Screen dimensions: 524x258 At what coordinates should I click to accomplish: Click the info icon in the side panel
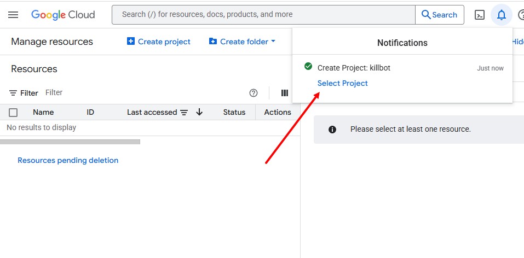(x=332, y=130)
